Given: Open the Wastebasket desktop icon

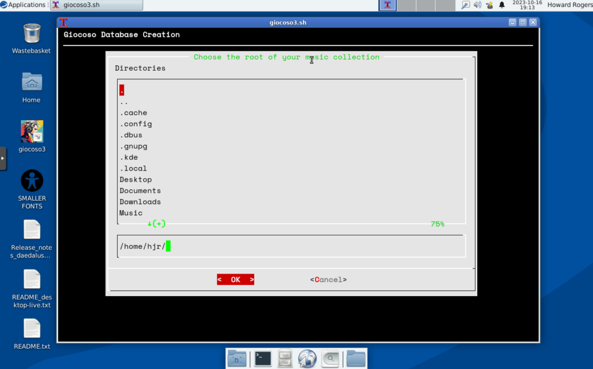Looking at the screenshot, I should point(32,33).
